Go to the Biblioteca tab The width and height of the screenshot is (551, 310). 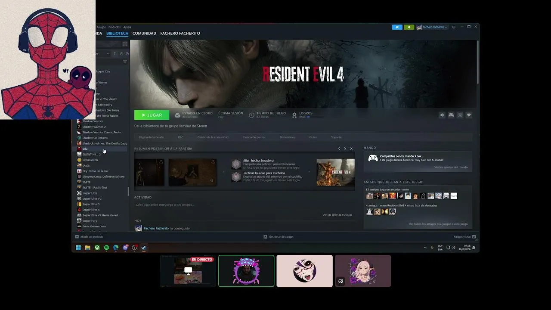(x=117, y=34)
